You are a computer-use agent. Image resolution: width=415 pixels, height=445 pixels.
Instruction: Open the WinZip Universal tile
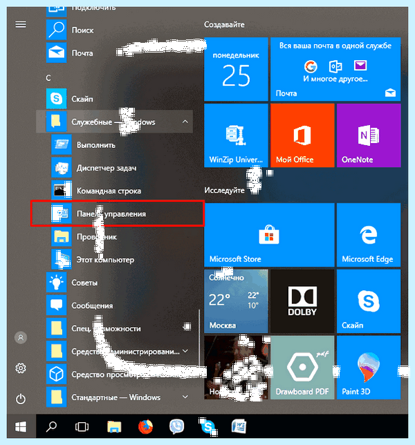coord(236,135)
